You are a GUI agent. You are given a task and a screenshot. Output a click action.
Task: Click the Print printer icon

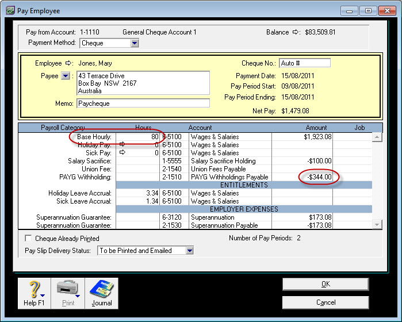coord(68,293)
